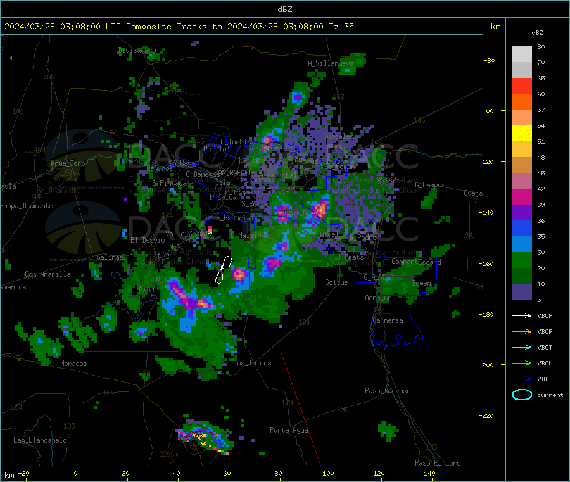Screen dimensions: 570x482
Task: Click the Carmensa location label
Action: point(388,320)
